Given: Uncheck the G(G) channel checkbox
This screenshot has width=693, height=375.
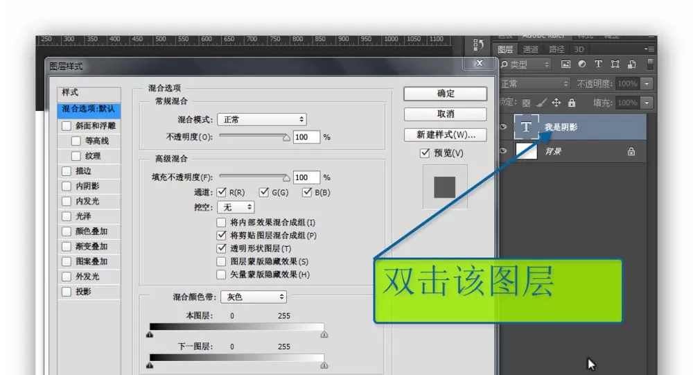Looking at the screenshot, I should 264,192.
